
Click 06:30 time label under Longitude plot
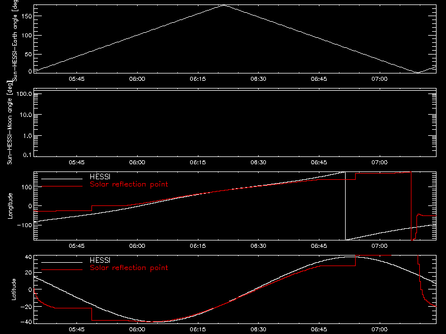coord(258,246)
